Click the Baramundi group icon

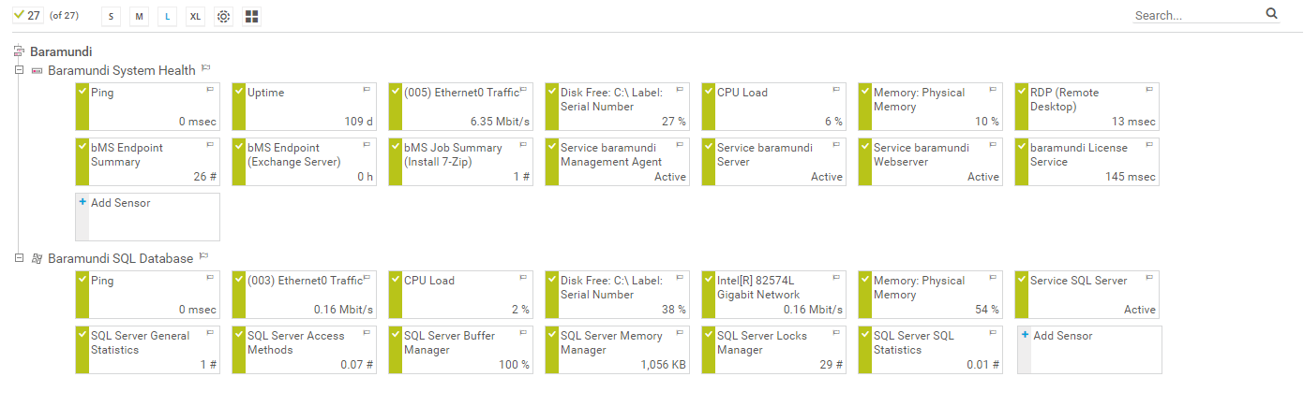pyautogui.click(x=19, y=51)
